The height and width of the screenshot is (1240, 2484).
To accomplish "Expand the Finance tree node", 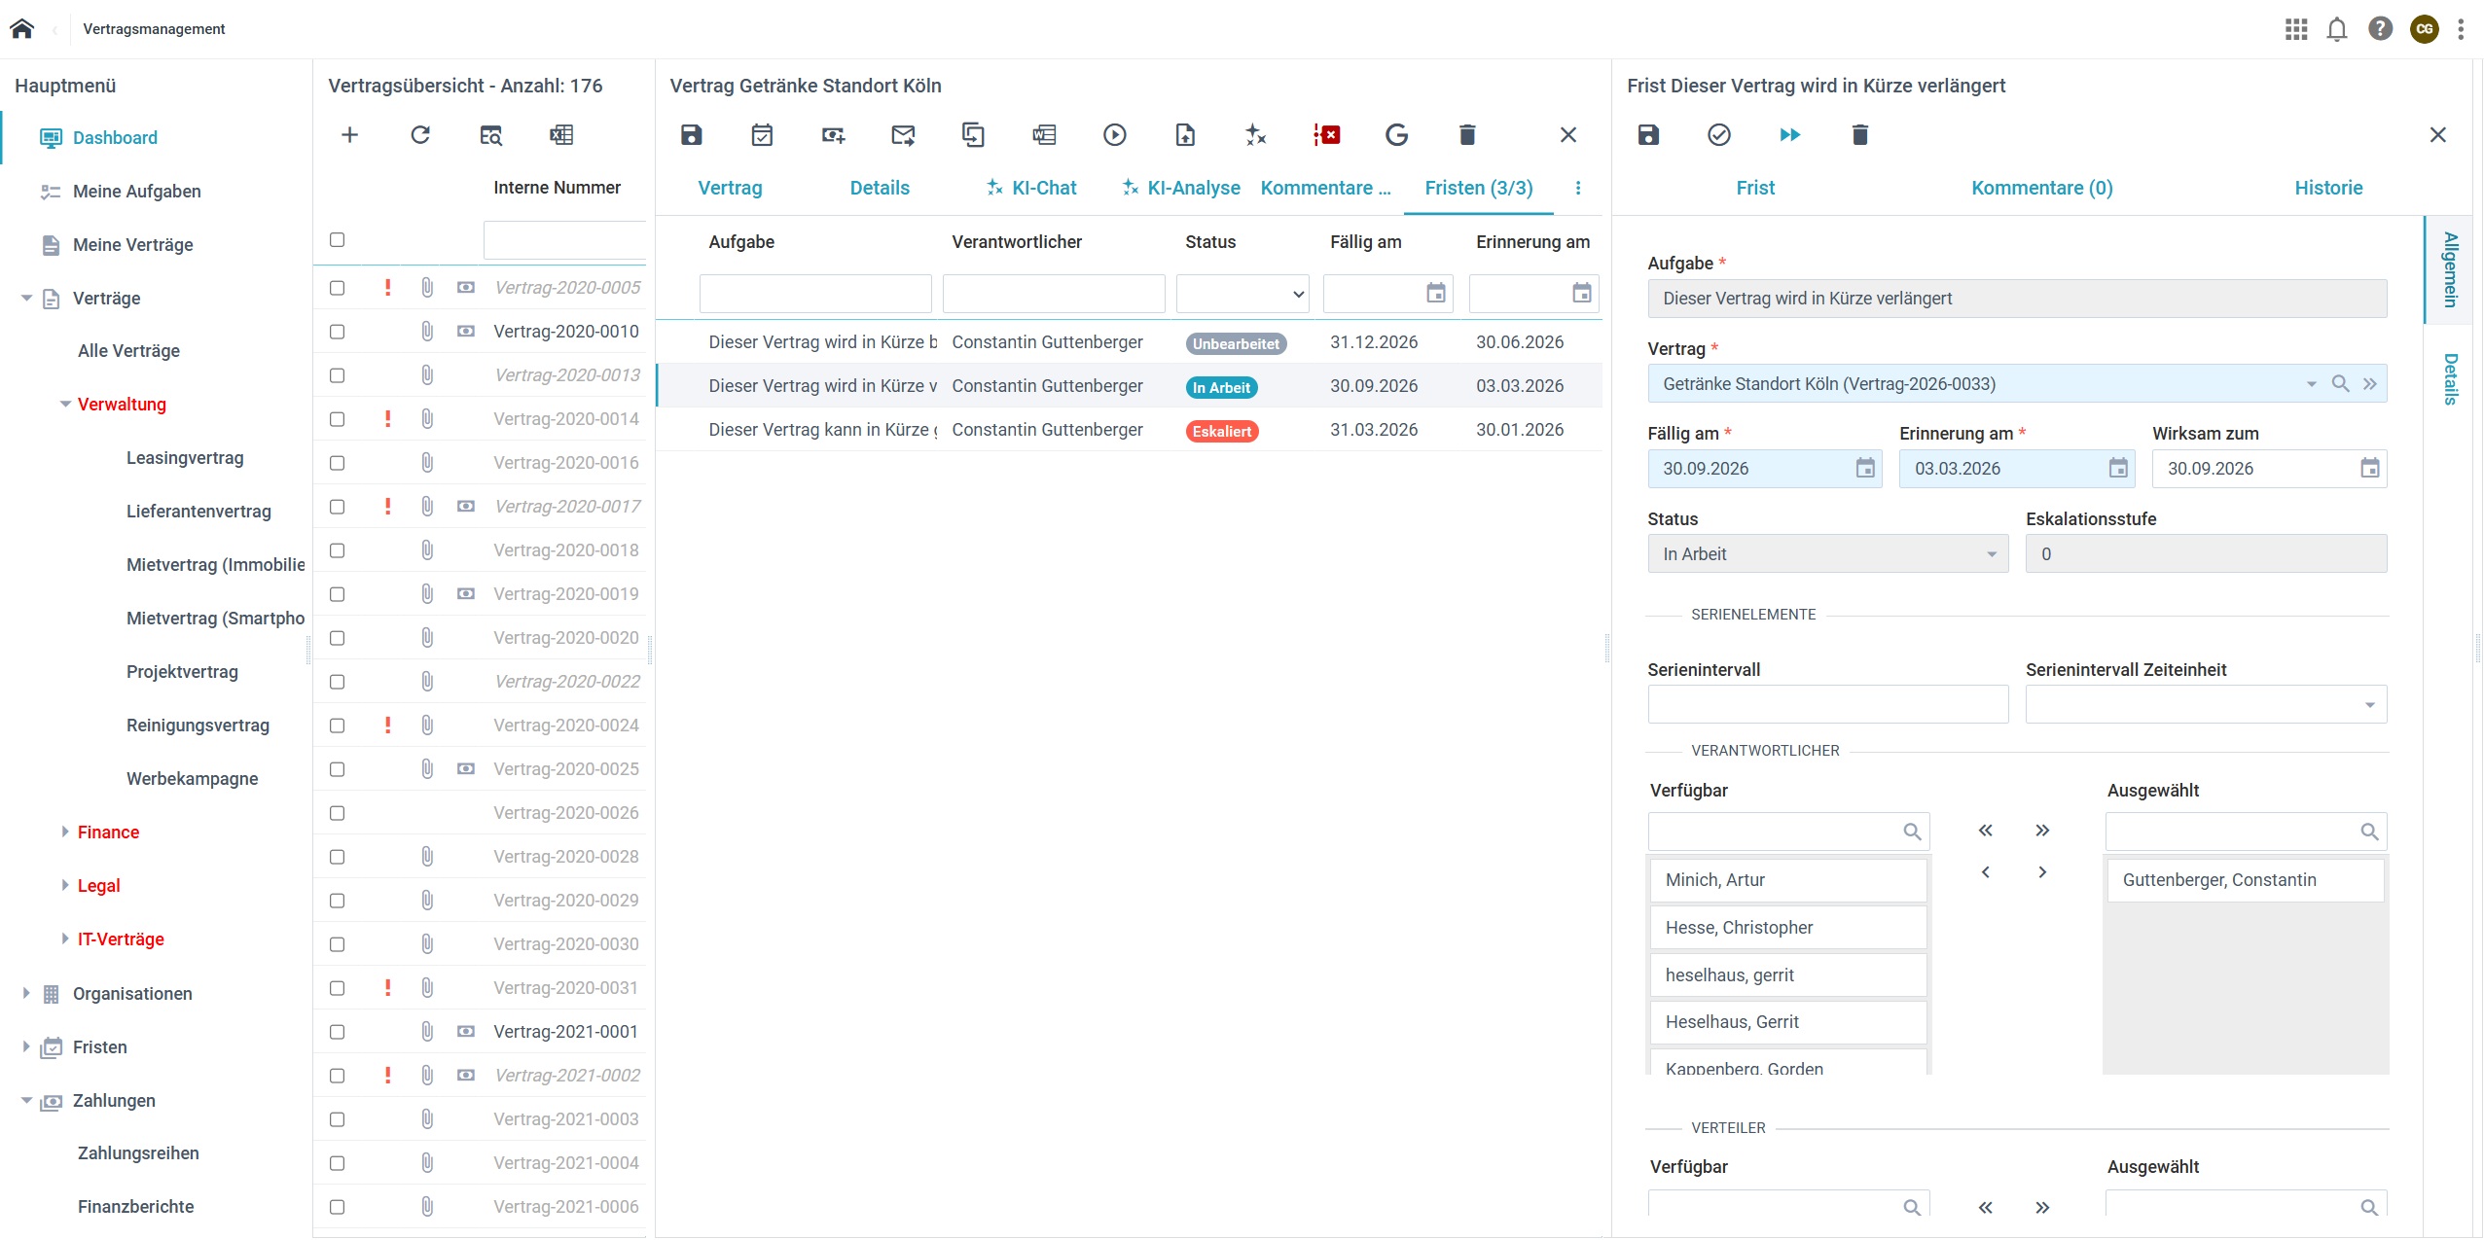I will tap(65, 833).
